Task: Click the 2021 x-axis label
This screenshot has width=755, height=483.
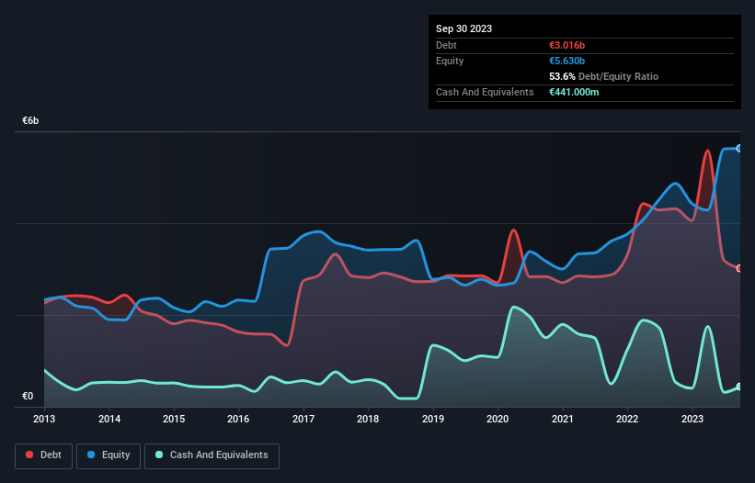Action: (563, 419)
